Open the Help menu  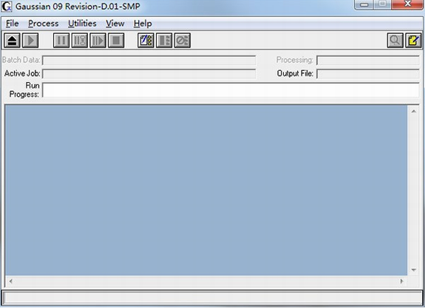143,24
